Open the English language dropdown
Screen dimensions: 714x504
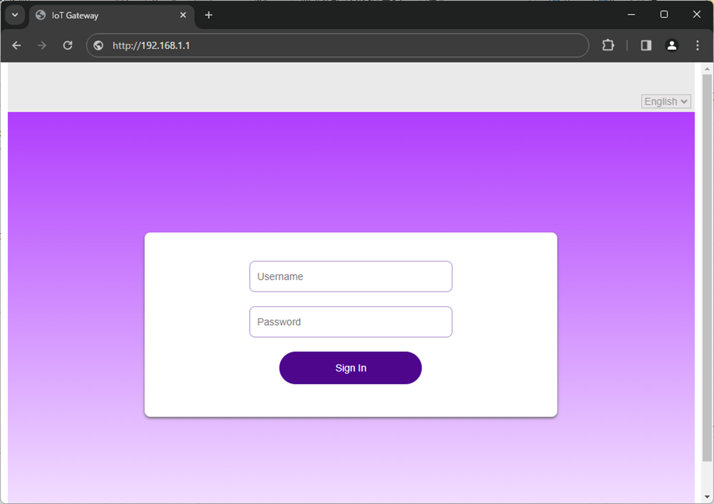pos(666,101)
